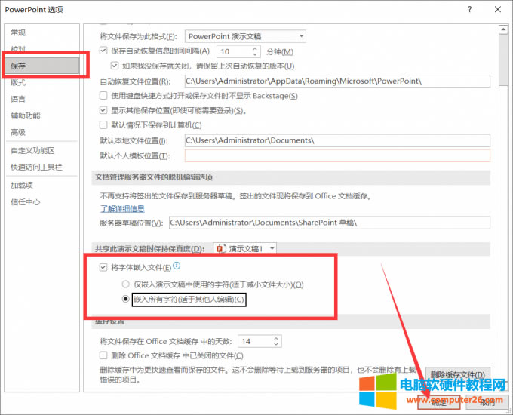Open the 高级 options category
The image size is (513, 415).
click(42, 132)
